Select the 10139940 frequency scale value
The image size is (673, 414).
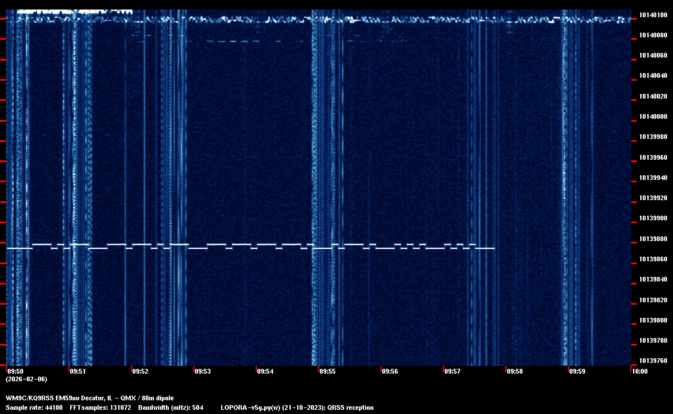[x=652, y=178]
